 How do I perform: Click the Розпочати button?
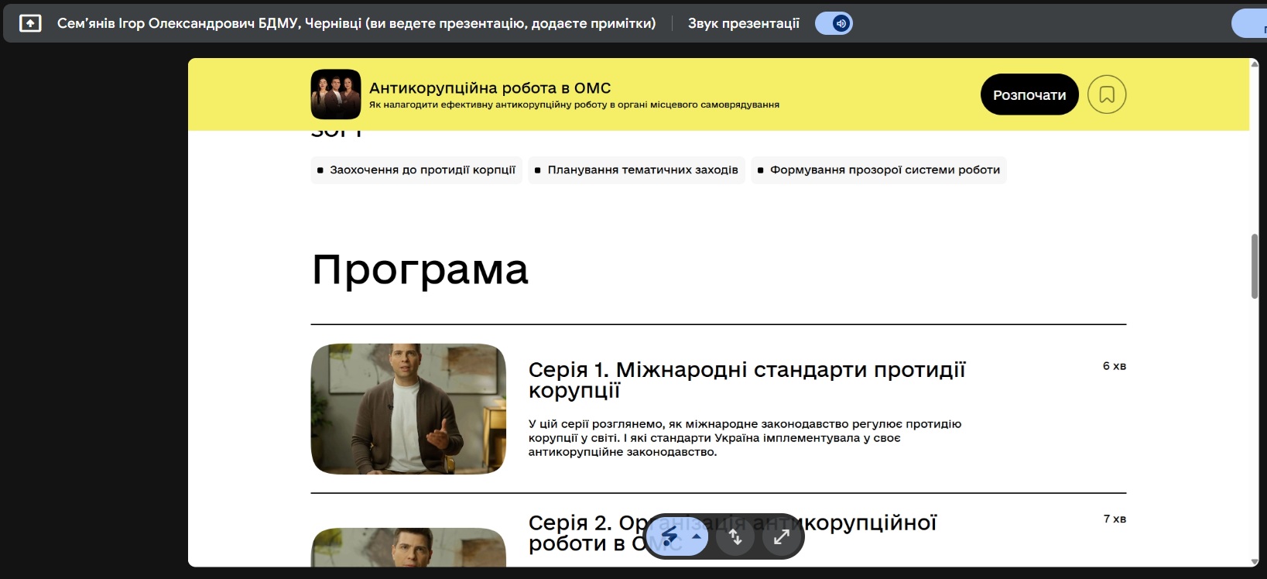[1029, 94]
